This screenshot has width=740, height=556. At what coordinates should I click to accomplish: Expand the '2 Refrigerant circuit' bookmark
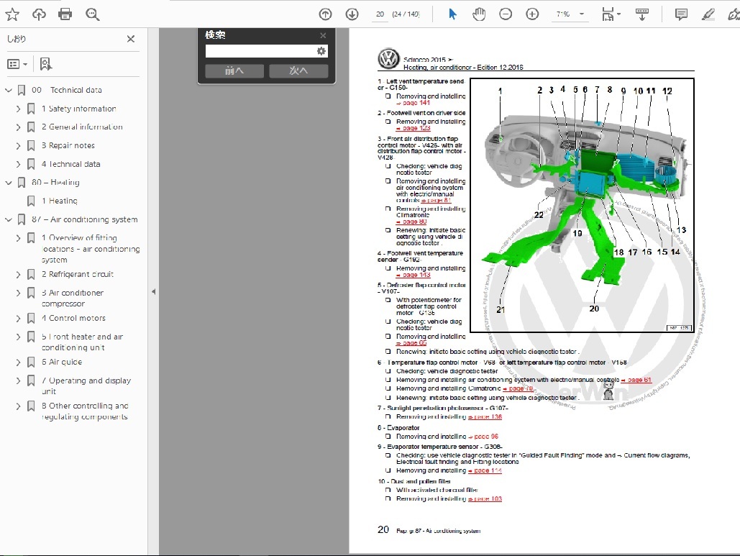[x=19, y=275]
